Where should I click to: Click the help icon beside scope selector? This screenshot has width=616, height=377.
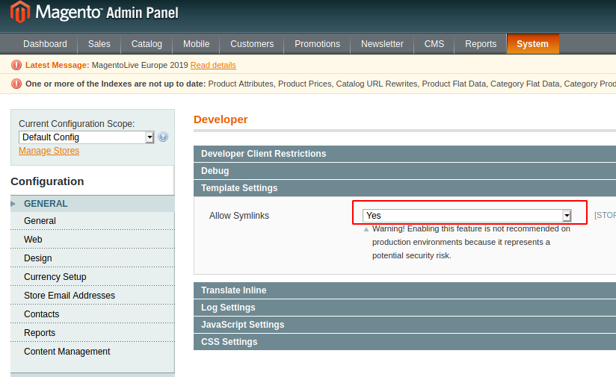163,137
